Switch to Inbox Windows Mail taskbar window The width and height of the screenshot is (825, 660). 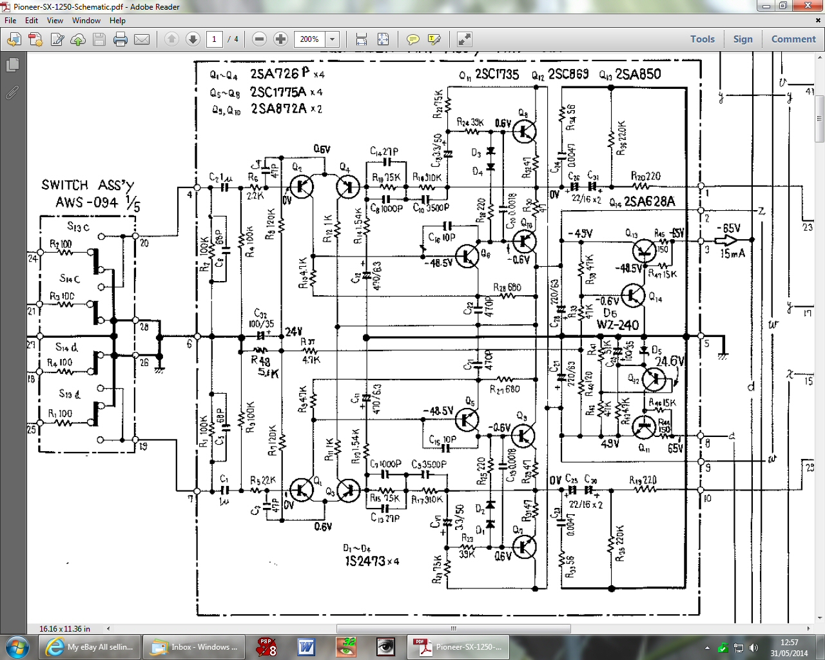click(194, 647)
